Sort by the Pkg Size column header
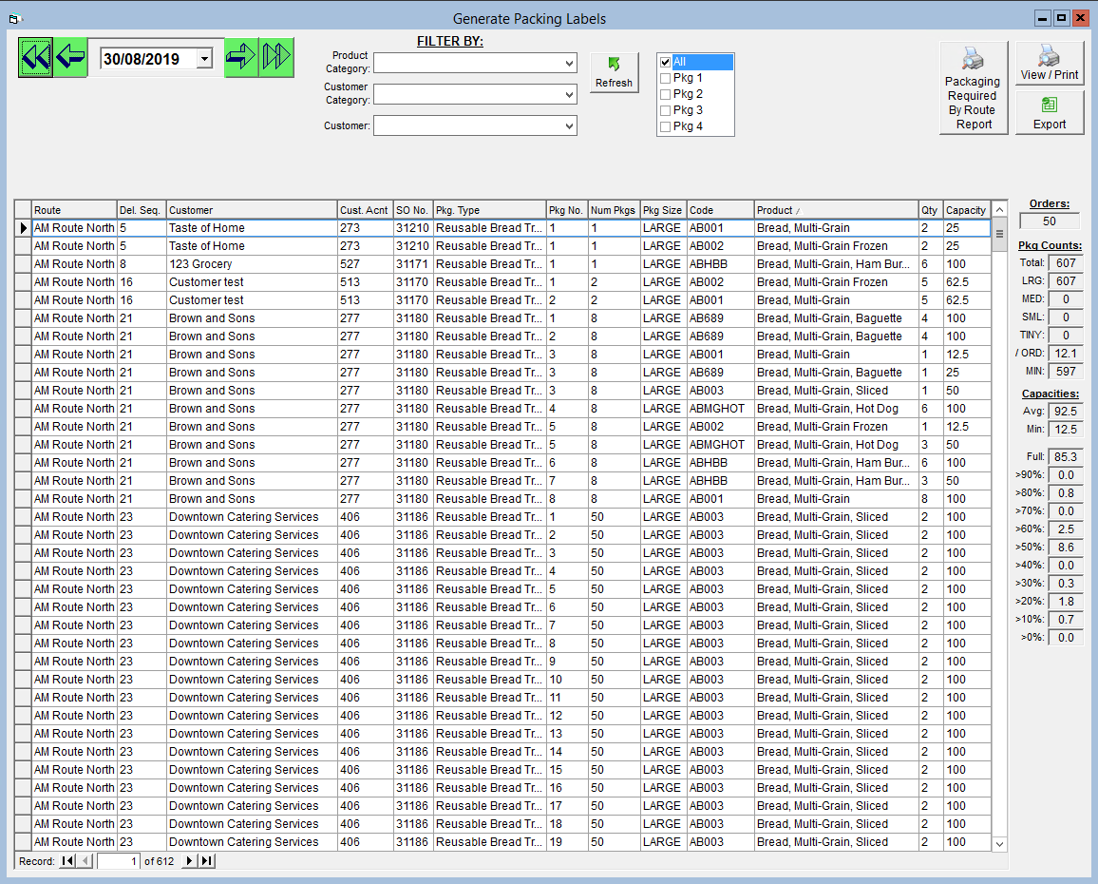 click(663, 210)
